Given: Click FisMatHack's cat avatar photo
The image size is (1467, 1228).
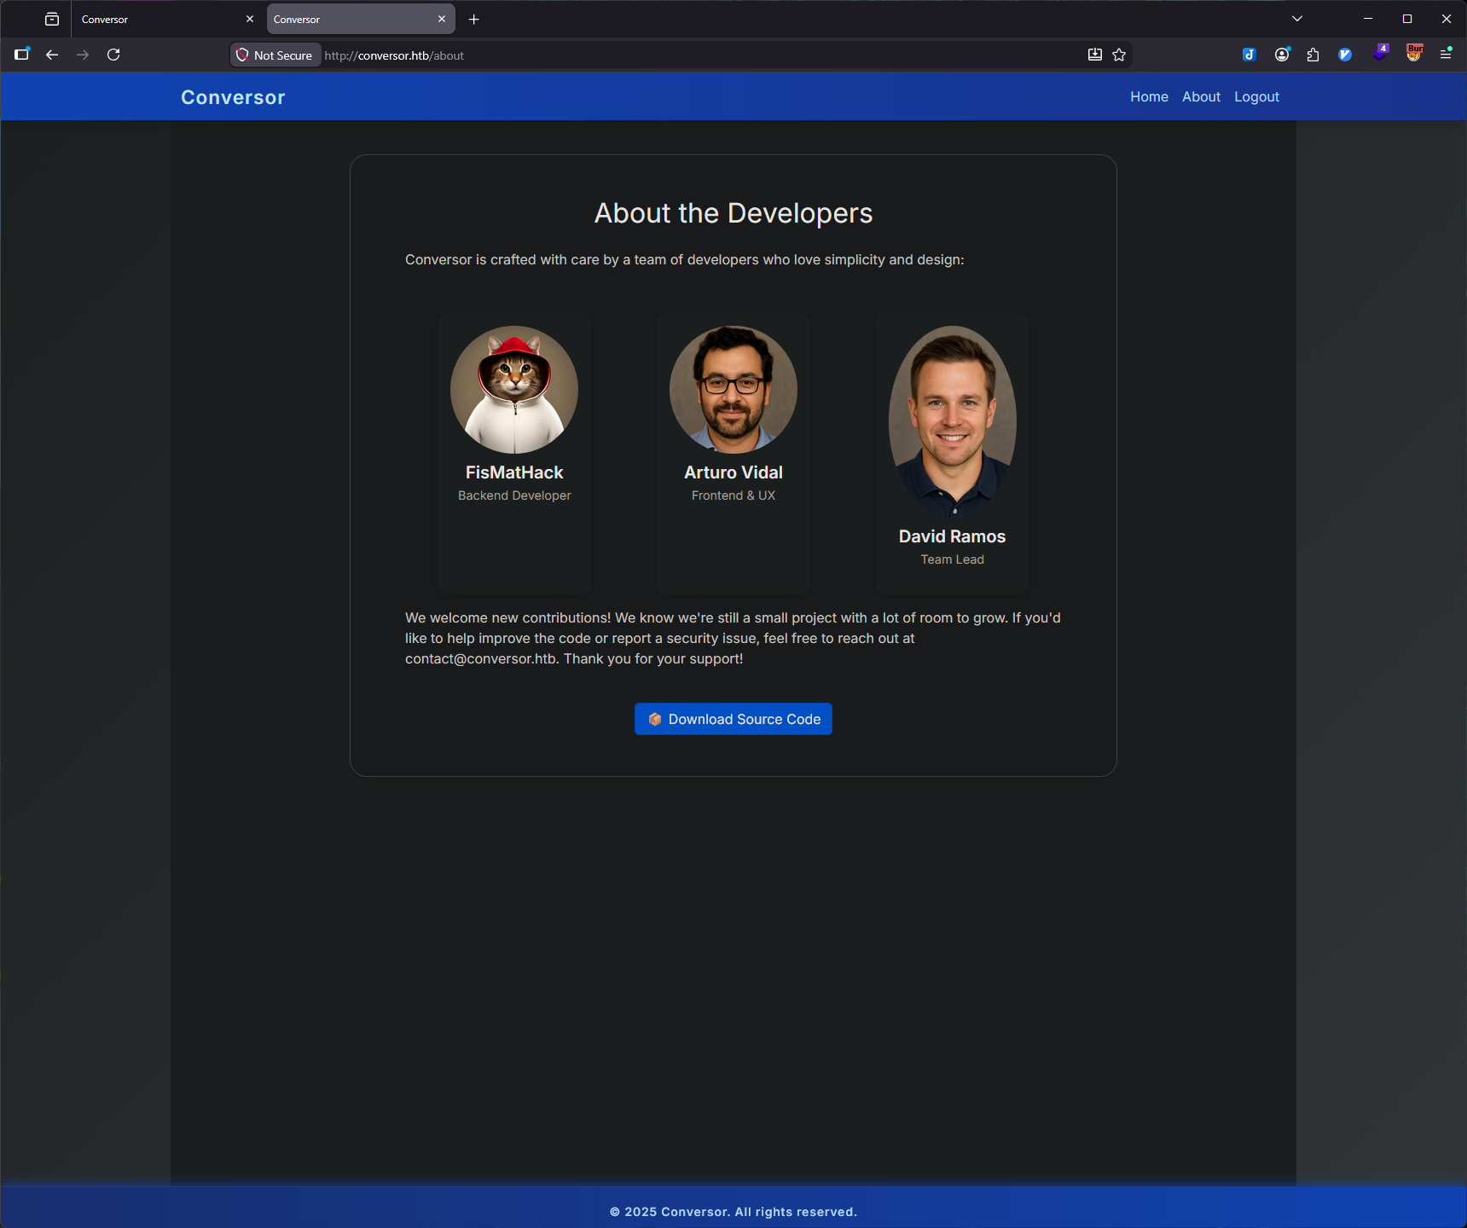Looking at the screenshot, I should [514, 390].
